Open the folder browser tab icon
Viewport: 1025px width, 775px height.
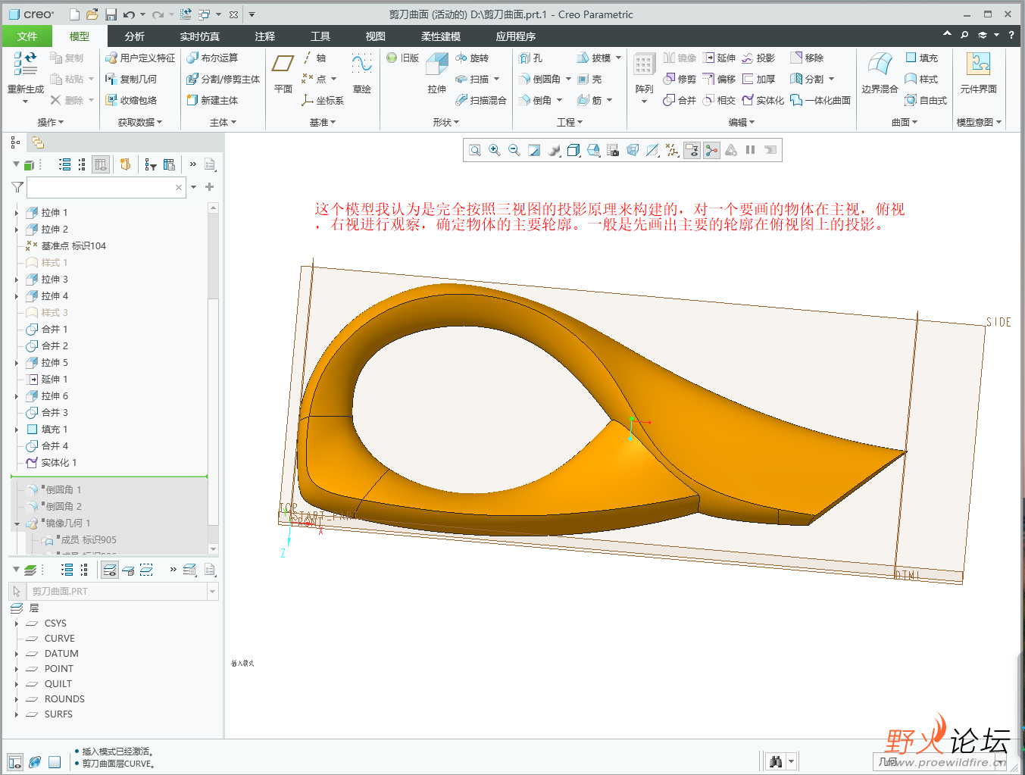pyautogui.click(x=37, y=142)
